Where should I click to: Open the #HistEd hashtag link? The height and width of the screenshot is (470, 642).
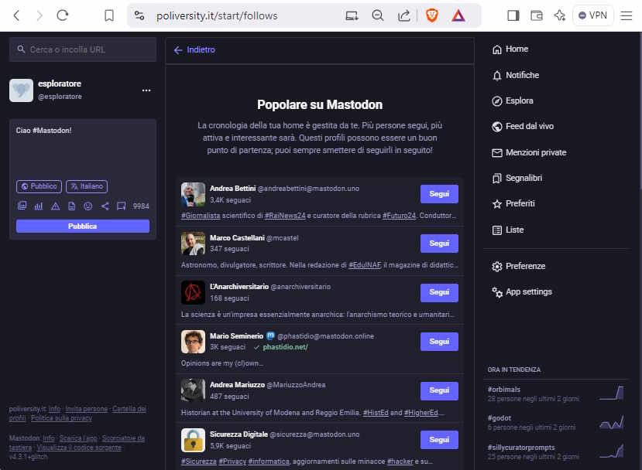(376, 412)
